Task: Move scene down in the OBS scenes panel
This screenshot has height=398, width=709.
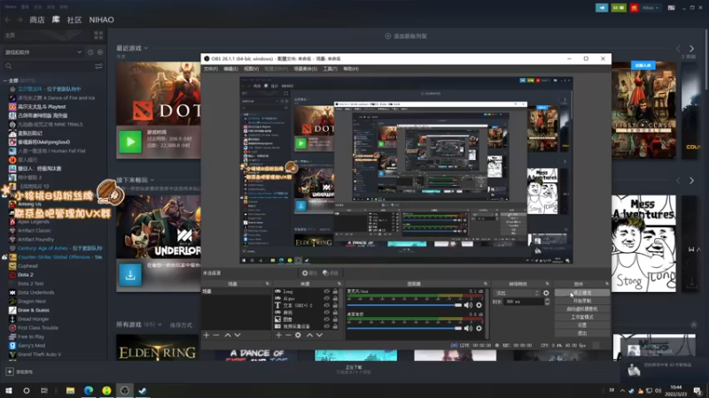Action: tap(238, 335)
